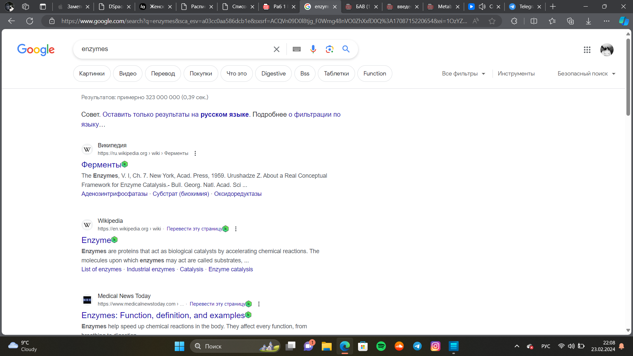Viewport: 633px width, 356px height.
Task: Open the browser Extensions puzzle icon
Action: pyautogui.click(x=514, y=21)
